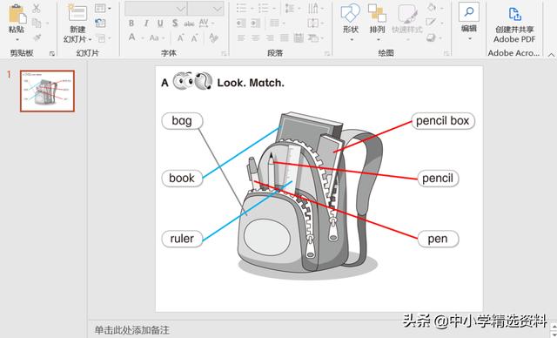Select slide 1 thumbnail in panel
Image resolution: width=557 pixels, height=338 pixels.
(47, 91)
